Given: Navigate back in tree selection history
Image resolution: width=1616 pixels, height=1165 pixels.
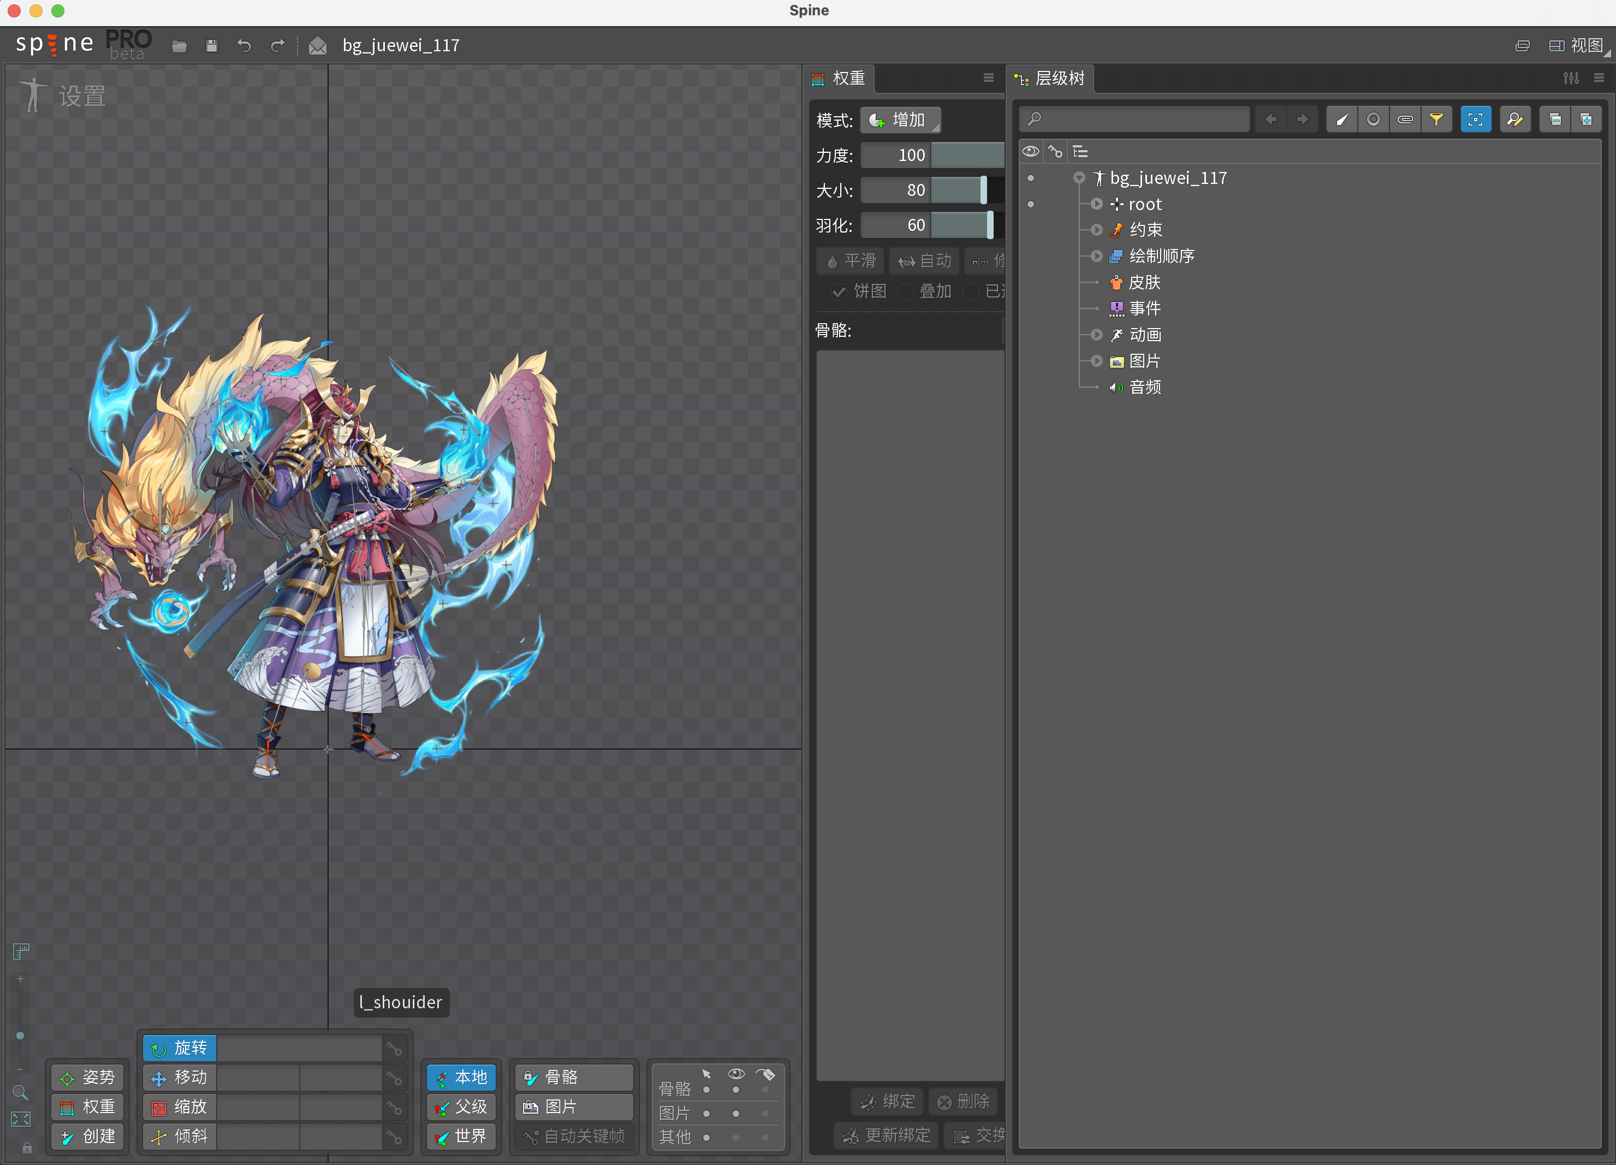Looking at the screenshot, I should coord(1270,120).
